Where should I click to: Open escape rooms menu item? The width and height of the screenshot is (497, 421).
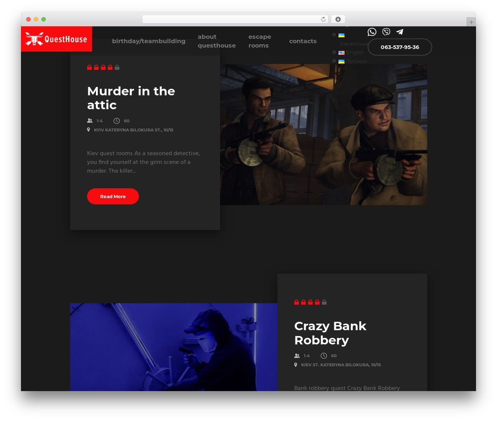point(260,41)
